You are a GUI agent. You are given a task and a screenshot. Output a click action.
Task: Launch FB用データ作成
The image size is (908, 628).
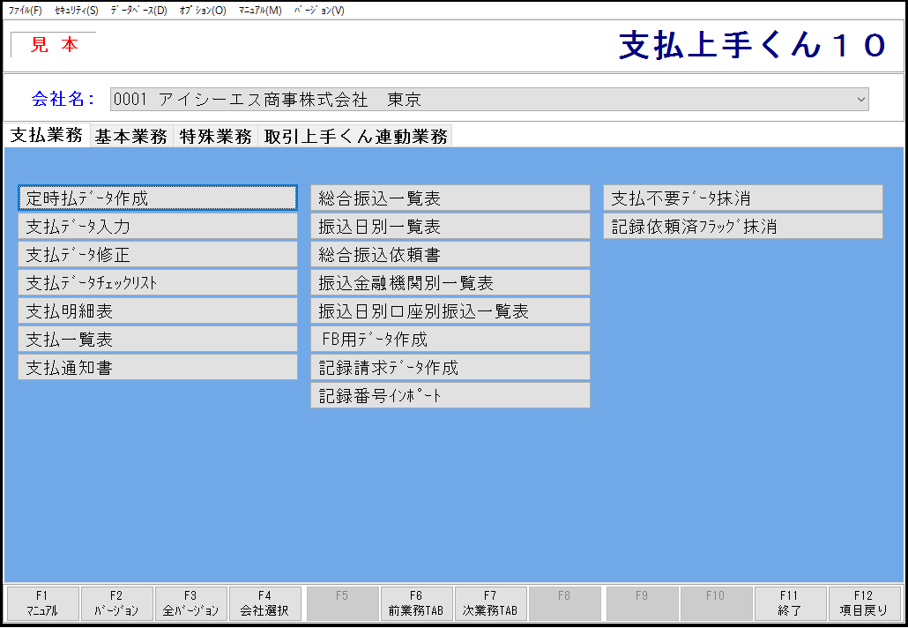click(x=450, y=339)
